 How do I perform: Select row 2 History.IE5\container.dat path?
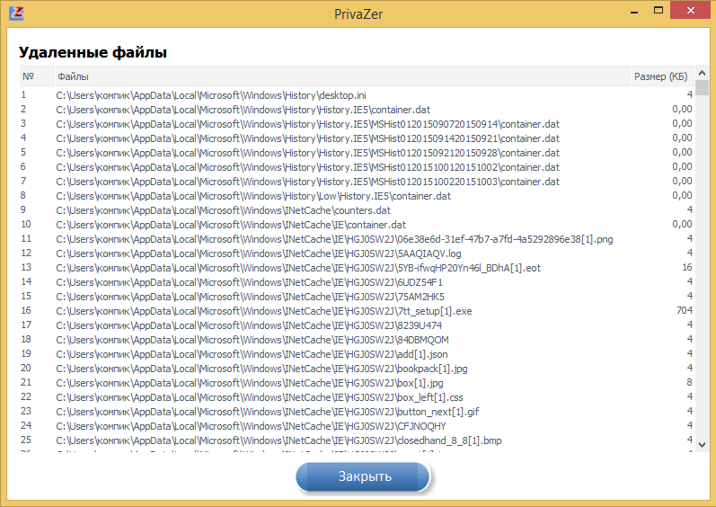pos(357,110)
